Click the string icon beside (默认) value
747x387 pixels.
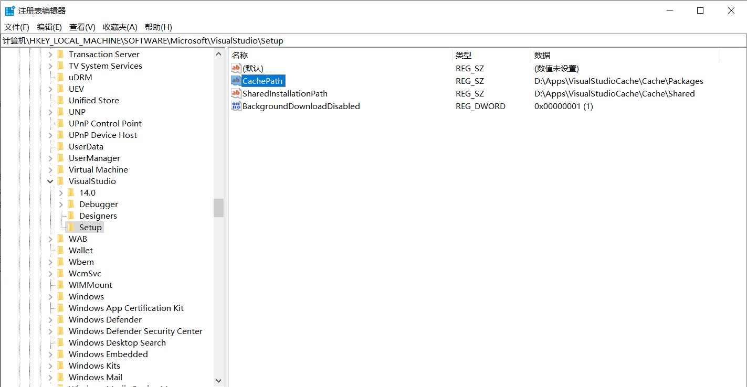236,68
